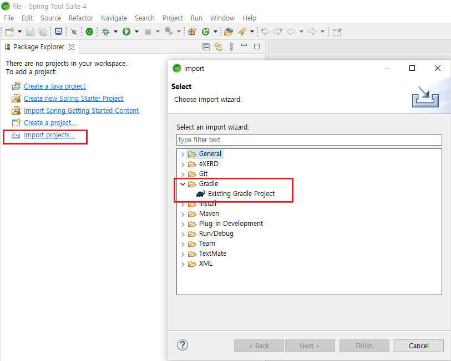Expand the Maven folder arrow
The width and height of the screenshot is (451, 361).
(183, 214)
